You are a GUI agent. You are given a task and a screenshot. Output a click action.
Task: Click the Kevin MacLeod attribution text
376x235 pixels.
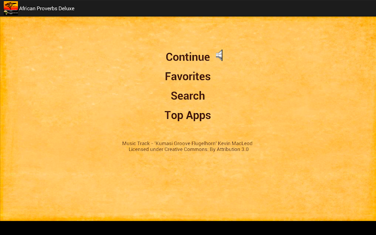[x=235, y=144]
